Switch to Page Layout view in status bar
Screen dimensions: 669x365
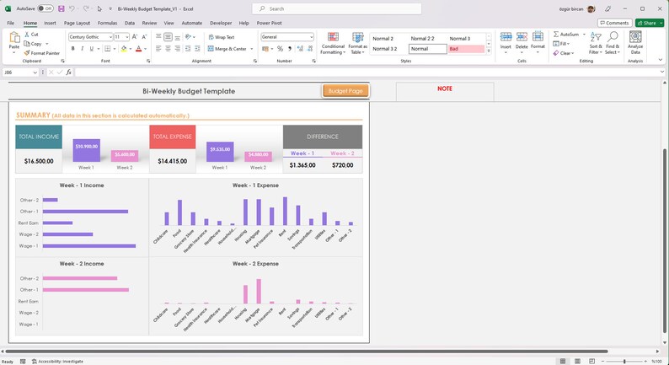point(577,361)
